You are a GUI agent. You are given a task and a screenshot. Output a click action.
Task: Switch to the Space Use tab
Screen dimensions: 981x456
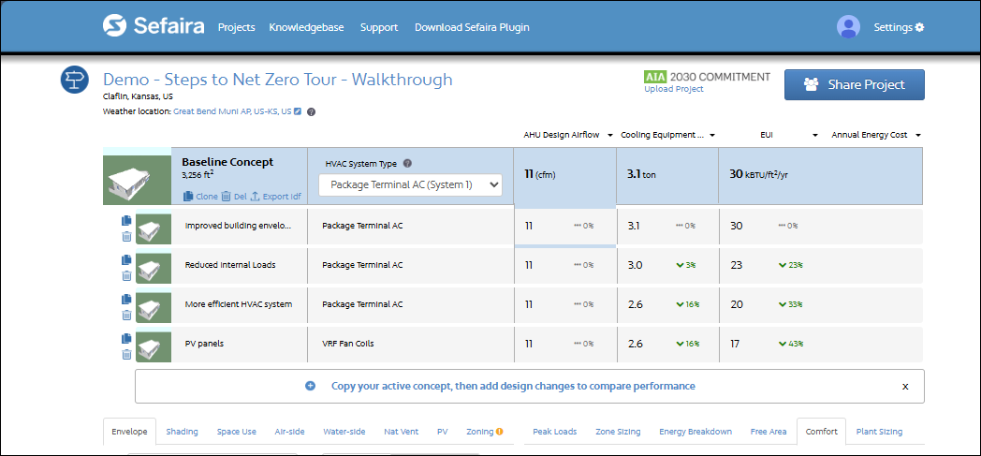237,432
